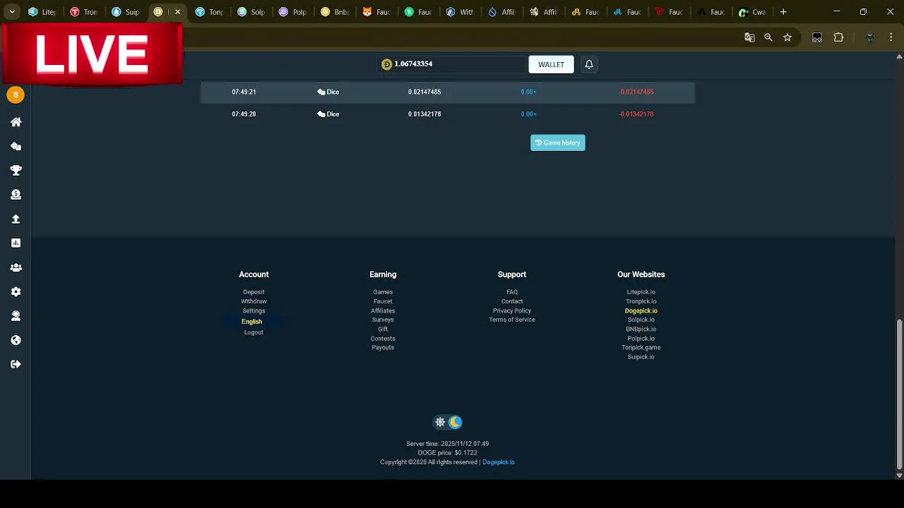Open the tab search dropdown arrow

(12, 12)
